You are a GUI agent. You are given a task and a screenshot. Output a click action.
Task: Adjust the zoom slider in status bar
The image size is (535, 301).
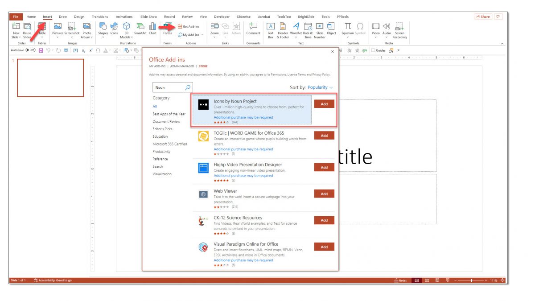(471, 280)
